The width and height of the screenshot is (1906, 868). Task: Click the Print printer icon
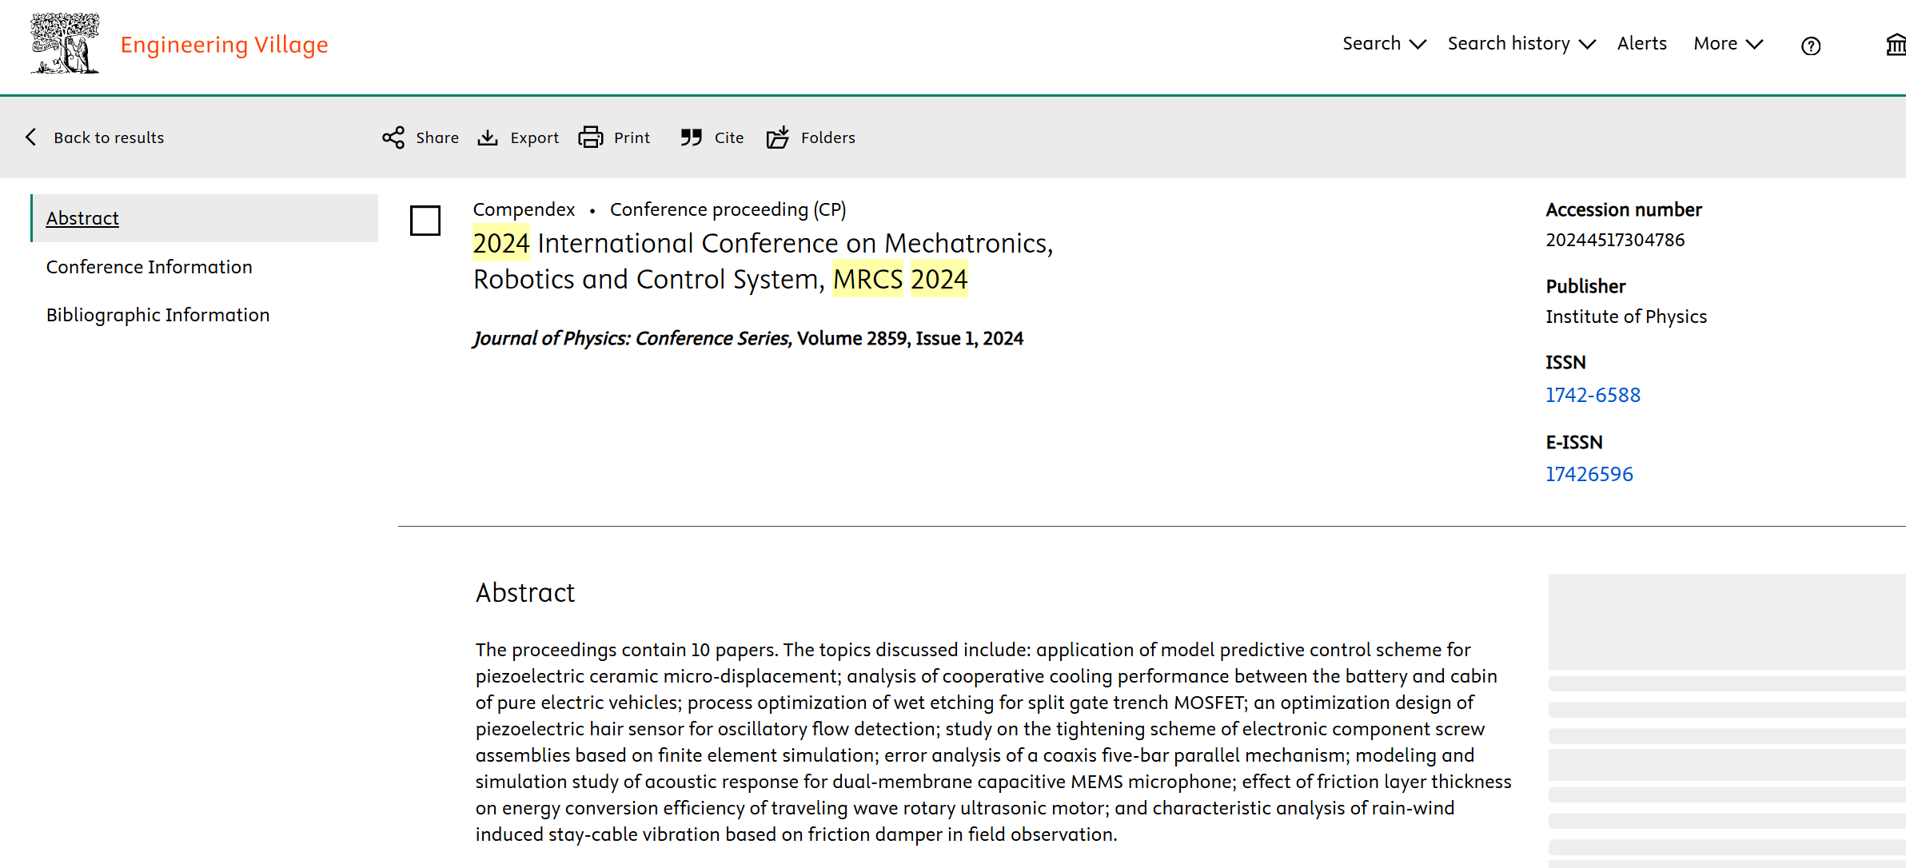pyautogui.click(x=591, y=137)
